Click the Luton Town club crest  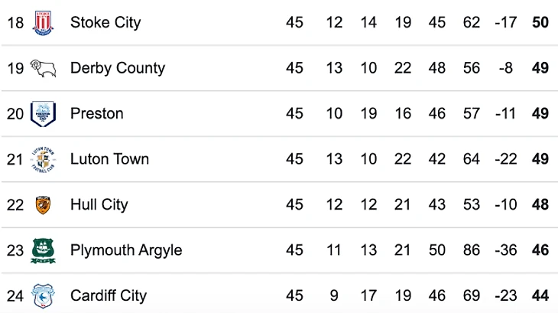click(x=43, y=159)
